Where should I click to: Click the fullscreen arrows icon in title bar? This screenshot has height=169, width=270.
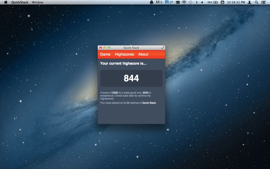[x=163, y=48]
